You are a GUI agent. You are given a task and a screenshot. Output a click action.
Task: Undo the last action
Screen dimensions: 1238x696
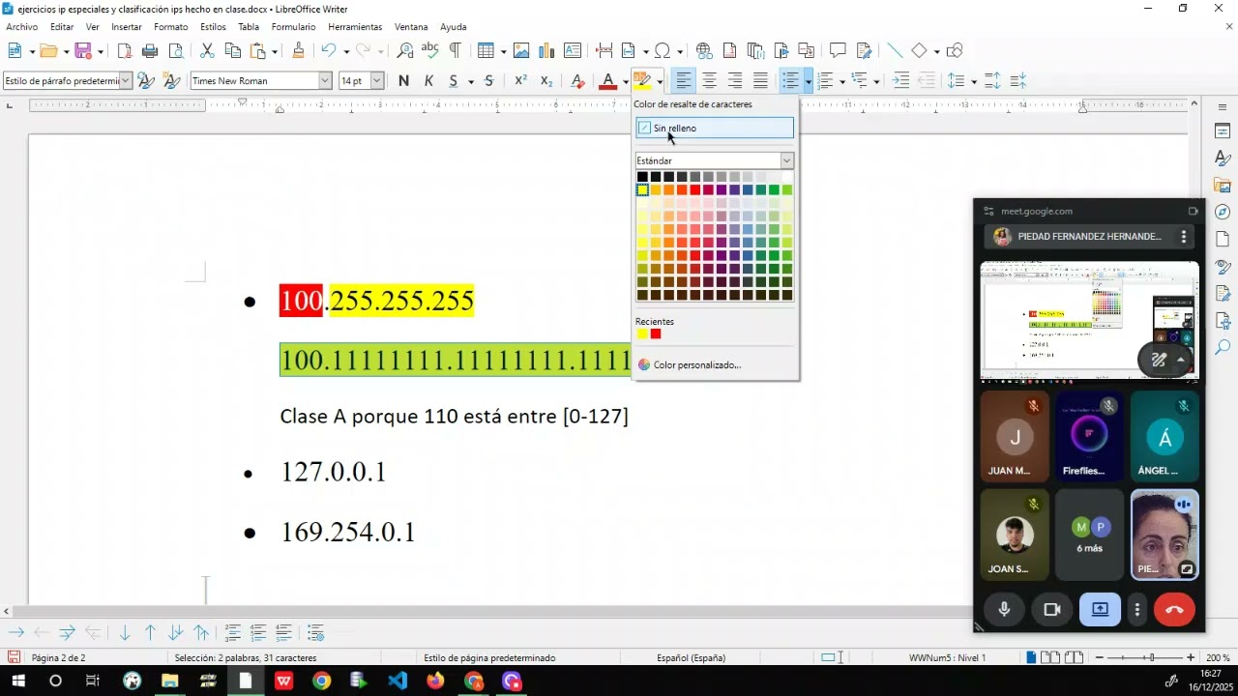pyautogui.click(x=329, y=51)
